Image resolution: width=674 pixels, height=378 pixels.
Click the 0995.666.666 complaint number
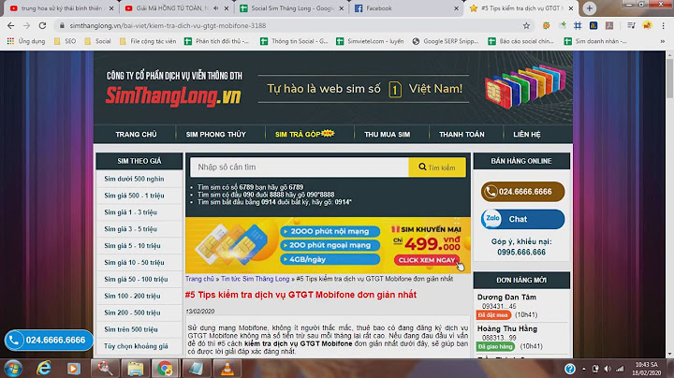[521, 252]
